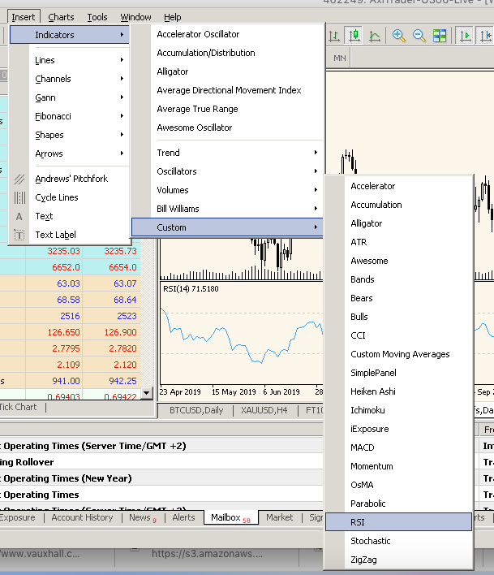Switch to candlestick chart mode
Screen dimensions: 494x575
click(x=354, y=36)
